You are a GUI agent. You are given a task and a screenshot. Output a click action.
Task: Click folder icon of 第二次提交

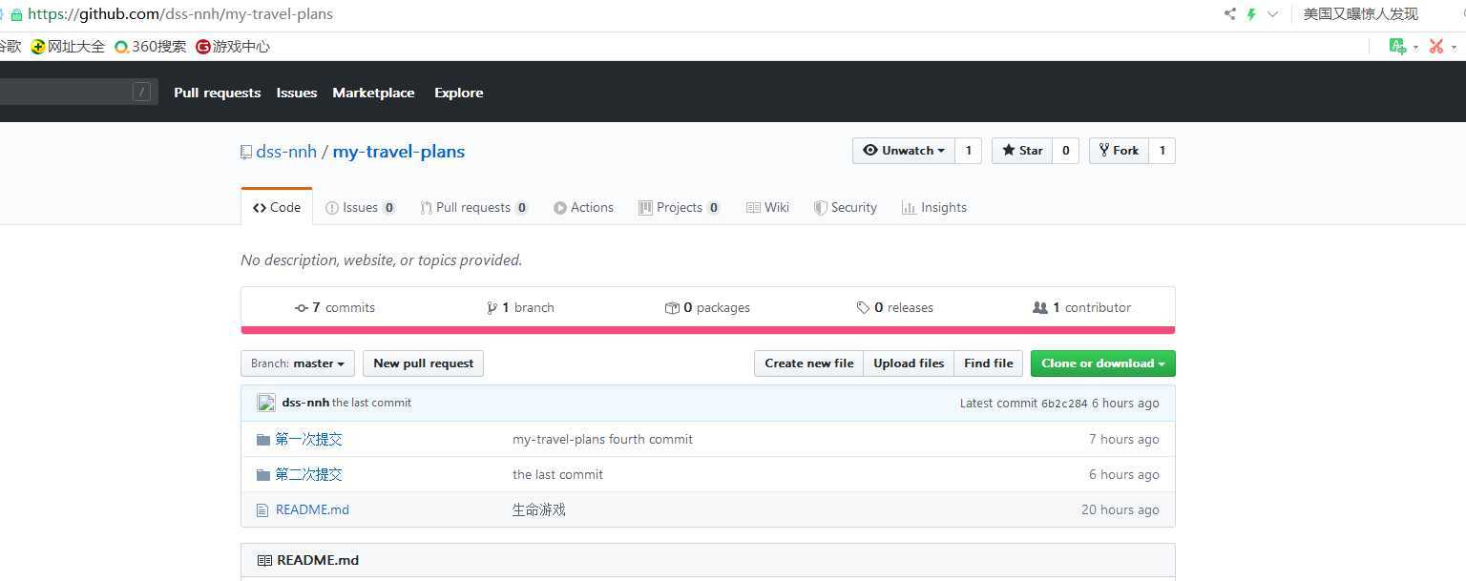coord(263,475)
